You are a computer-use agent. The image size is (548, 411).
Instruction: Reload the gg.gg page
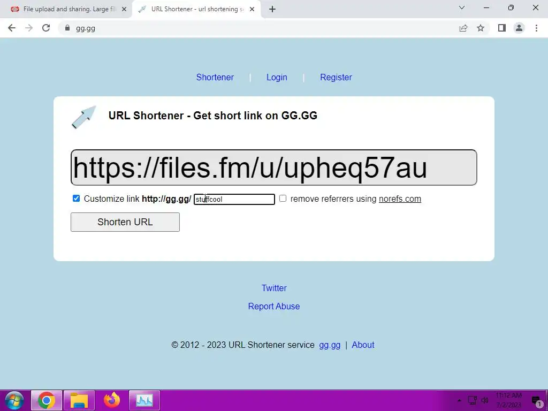pos(46,28)
